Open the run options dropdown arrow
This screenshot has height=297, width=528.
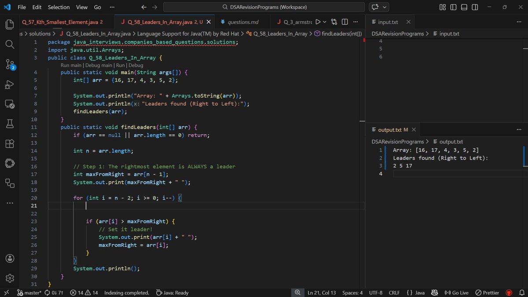[325, 22]
